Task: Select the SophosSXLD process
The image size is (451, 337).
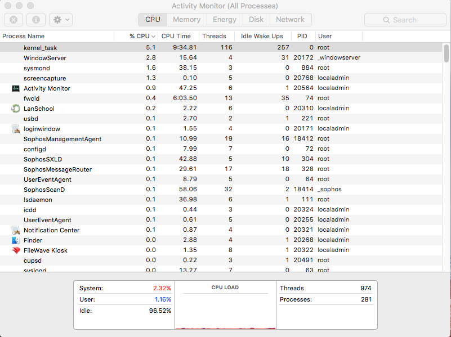Action: point(221,159)
